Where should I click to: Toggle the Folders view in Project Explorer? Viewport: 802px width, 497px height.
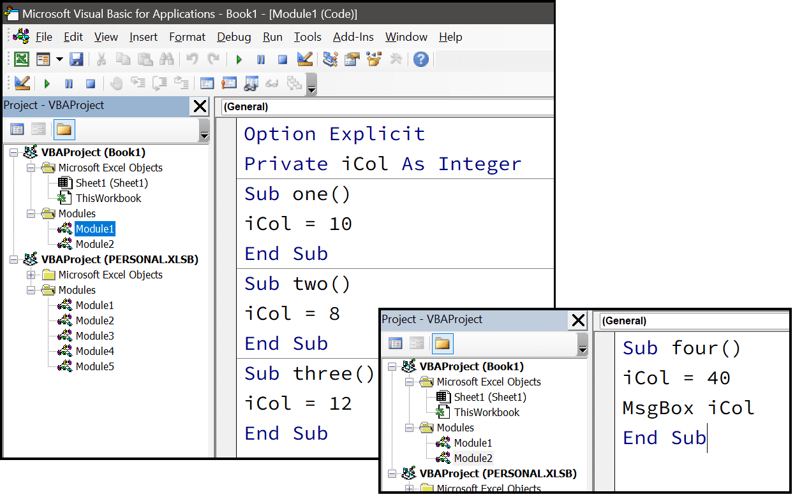64,129
